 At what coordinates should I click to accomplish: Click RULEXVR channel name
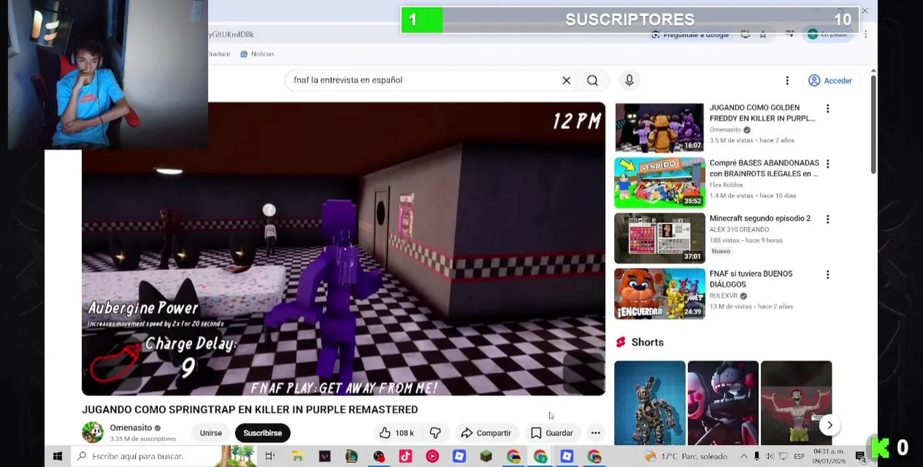(724, 296)
